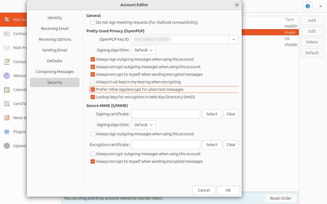327x204 pixels.
Task: Click the Network Preferences globe icon
Action: [x=6, y=75]
